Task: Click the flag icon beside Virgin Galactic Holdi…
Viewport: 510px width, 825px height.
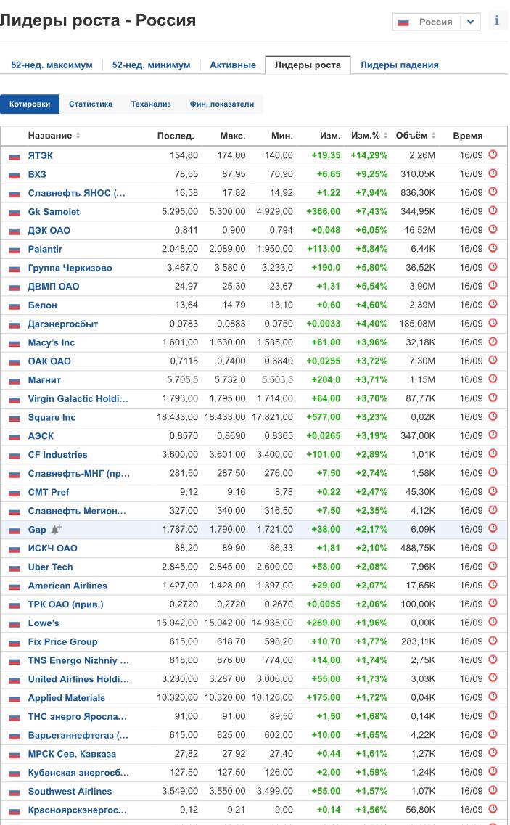Action: point(15,400)
